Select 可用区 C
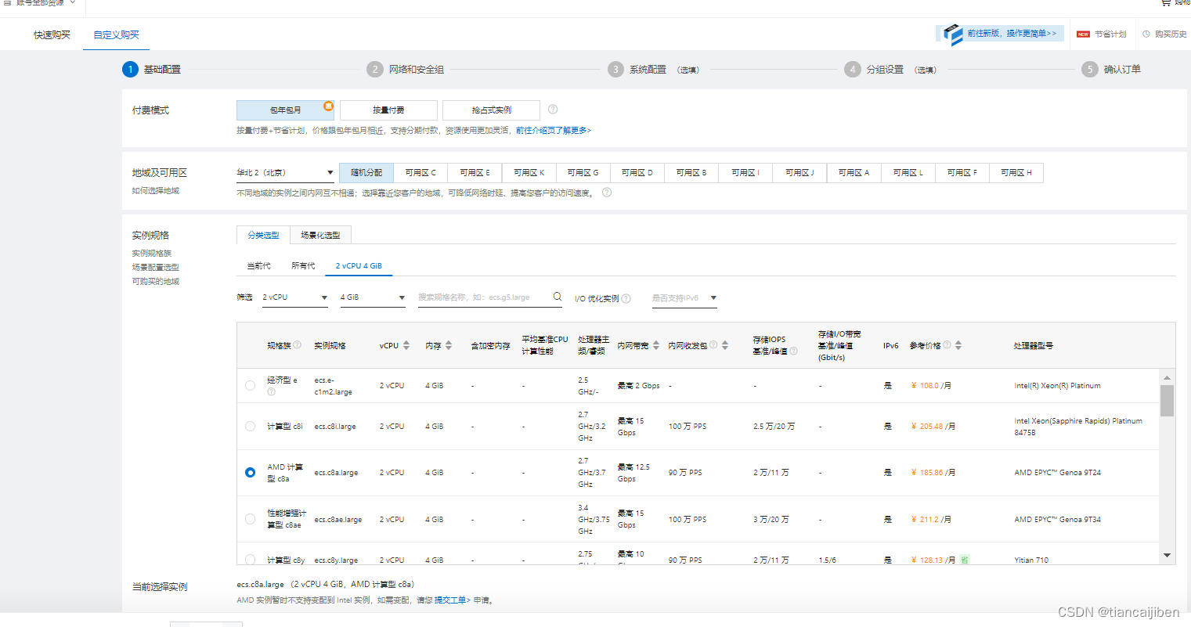 coord(420,173)
